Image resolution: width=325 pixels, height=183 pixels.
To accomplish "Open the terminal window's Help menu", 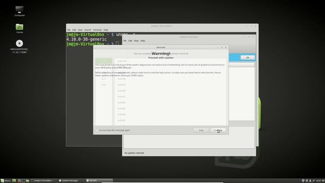I will 106,30.
